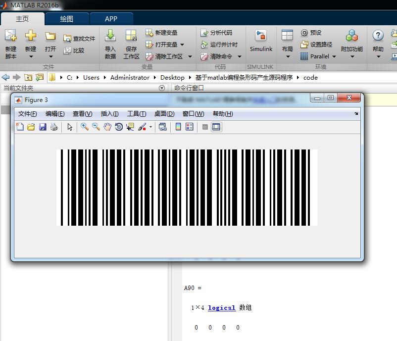Screen dimensions: 397x341
Task: Expand Current Folder panel actions arrow
Action: [161, 88]
